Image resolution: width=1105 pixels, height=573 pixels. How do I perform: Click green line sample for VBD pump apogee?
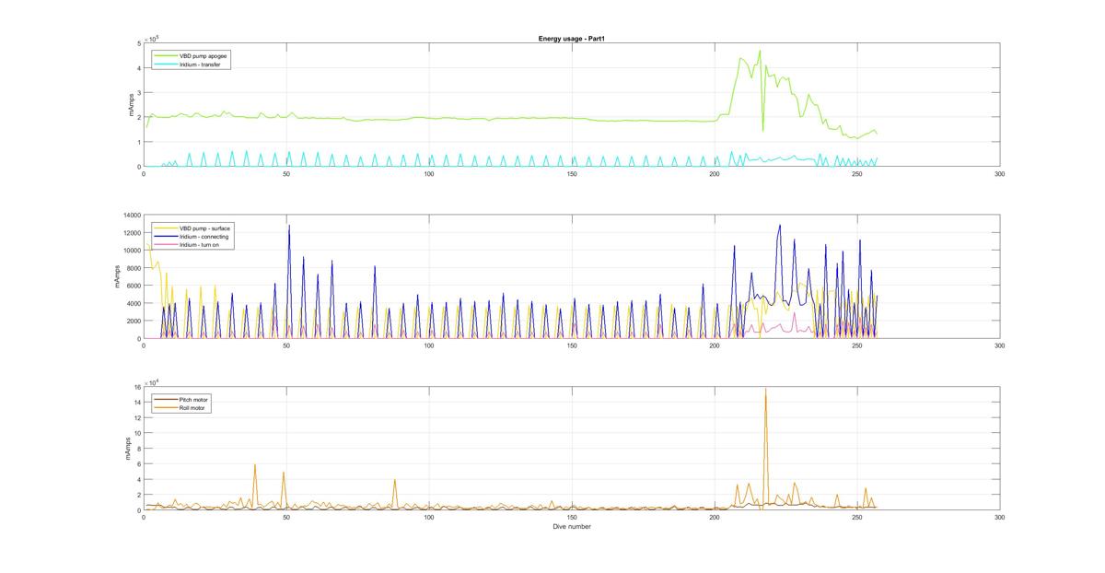point(165,55)
